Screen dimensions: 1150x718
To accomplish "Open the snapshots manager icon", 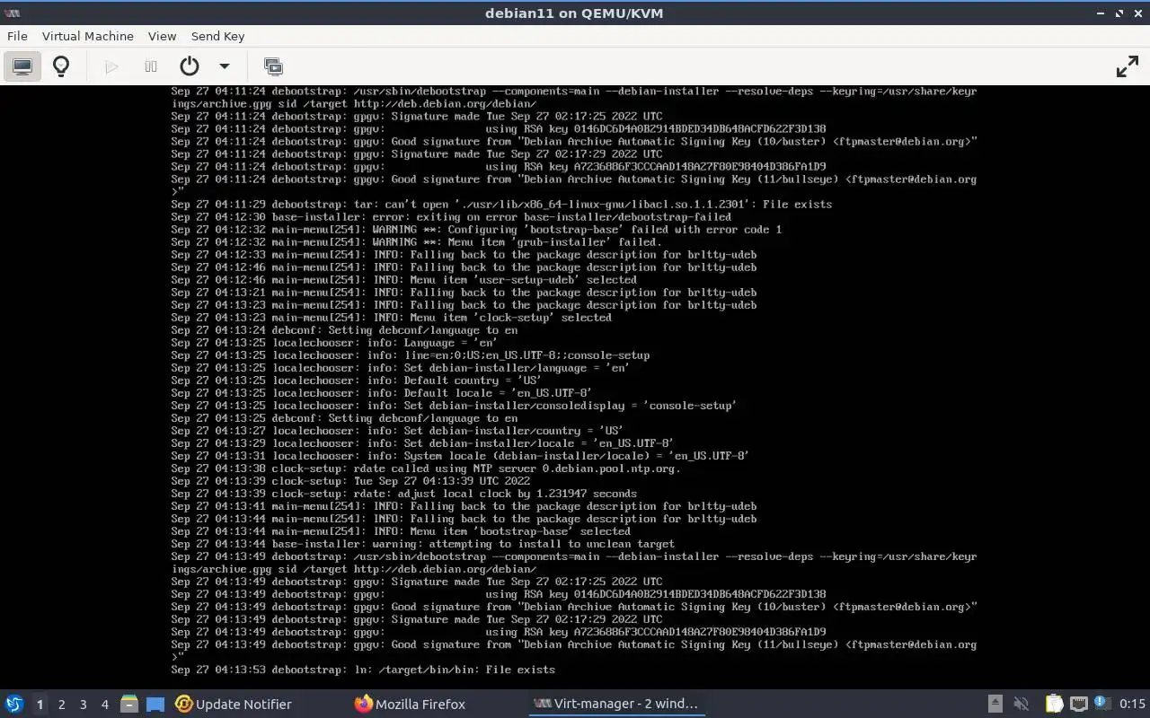I will point(273,66).
